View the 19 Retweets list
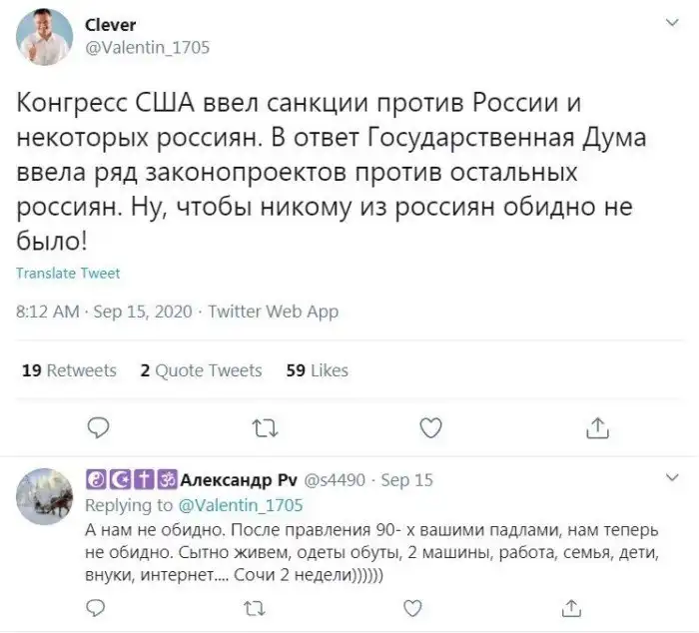Screen dimensions: 699x633 tap(69, 370)
